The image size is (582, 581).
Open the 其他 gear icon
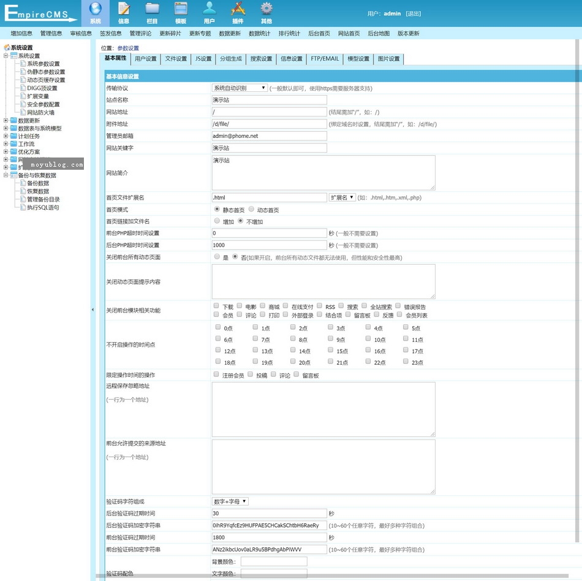[266, 9]
